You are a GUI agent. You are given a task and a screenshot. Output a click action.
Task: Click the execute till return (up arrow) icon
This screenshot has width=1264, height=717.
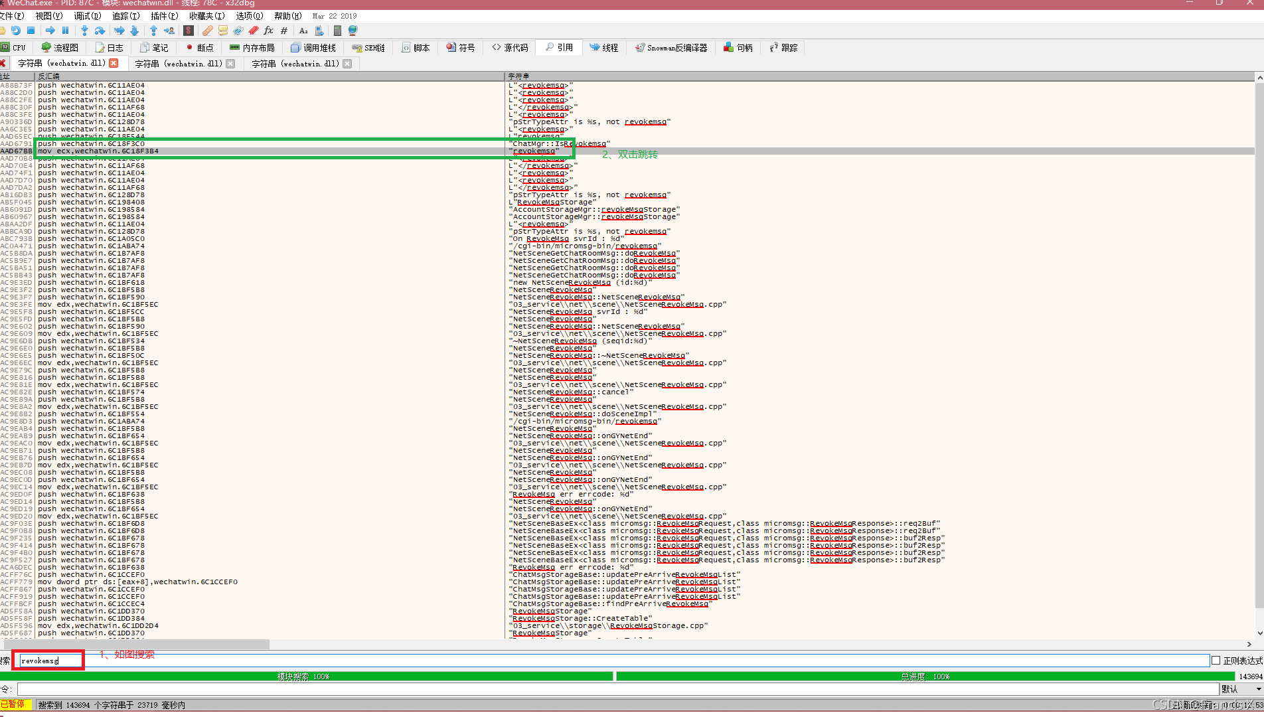pyautogui.click(x=153, y=31)
